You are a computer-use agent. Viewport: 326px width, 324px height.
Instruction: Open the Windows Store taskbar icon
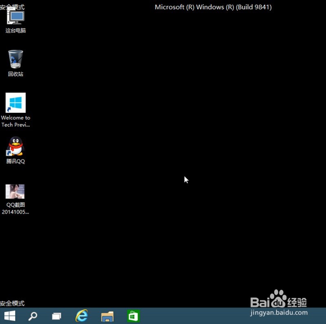point(133,316)
